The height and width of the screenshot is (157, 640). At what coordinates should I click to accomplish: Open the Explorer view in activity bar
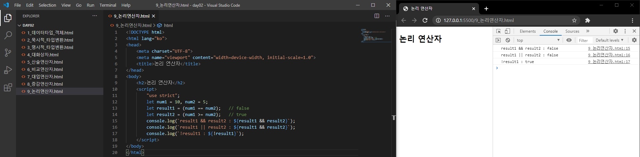click(x=8, y=18)
